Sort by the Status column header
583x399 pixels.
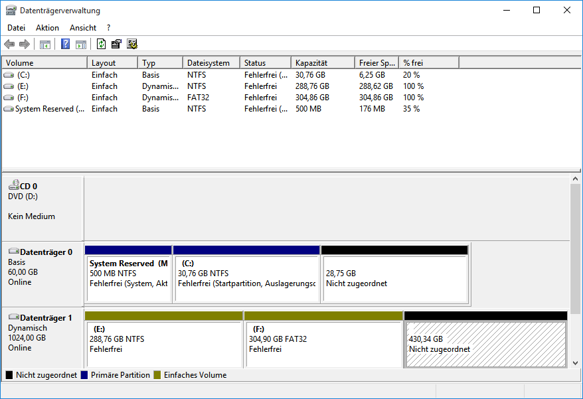point(266,63)
